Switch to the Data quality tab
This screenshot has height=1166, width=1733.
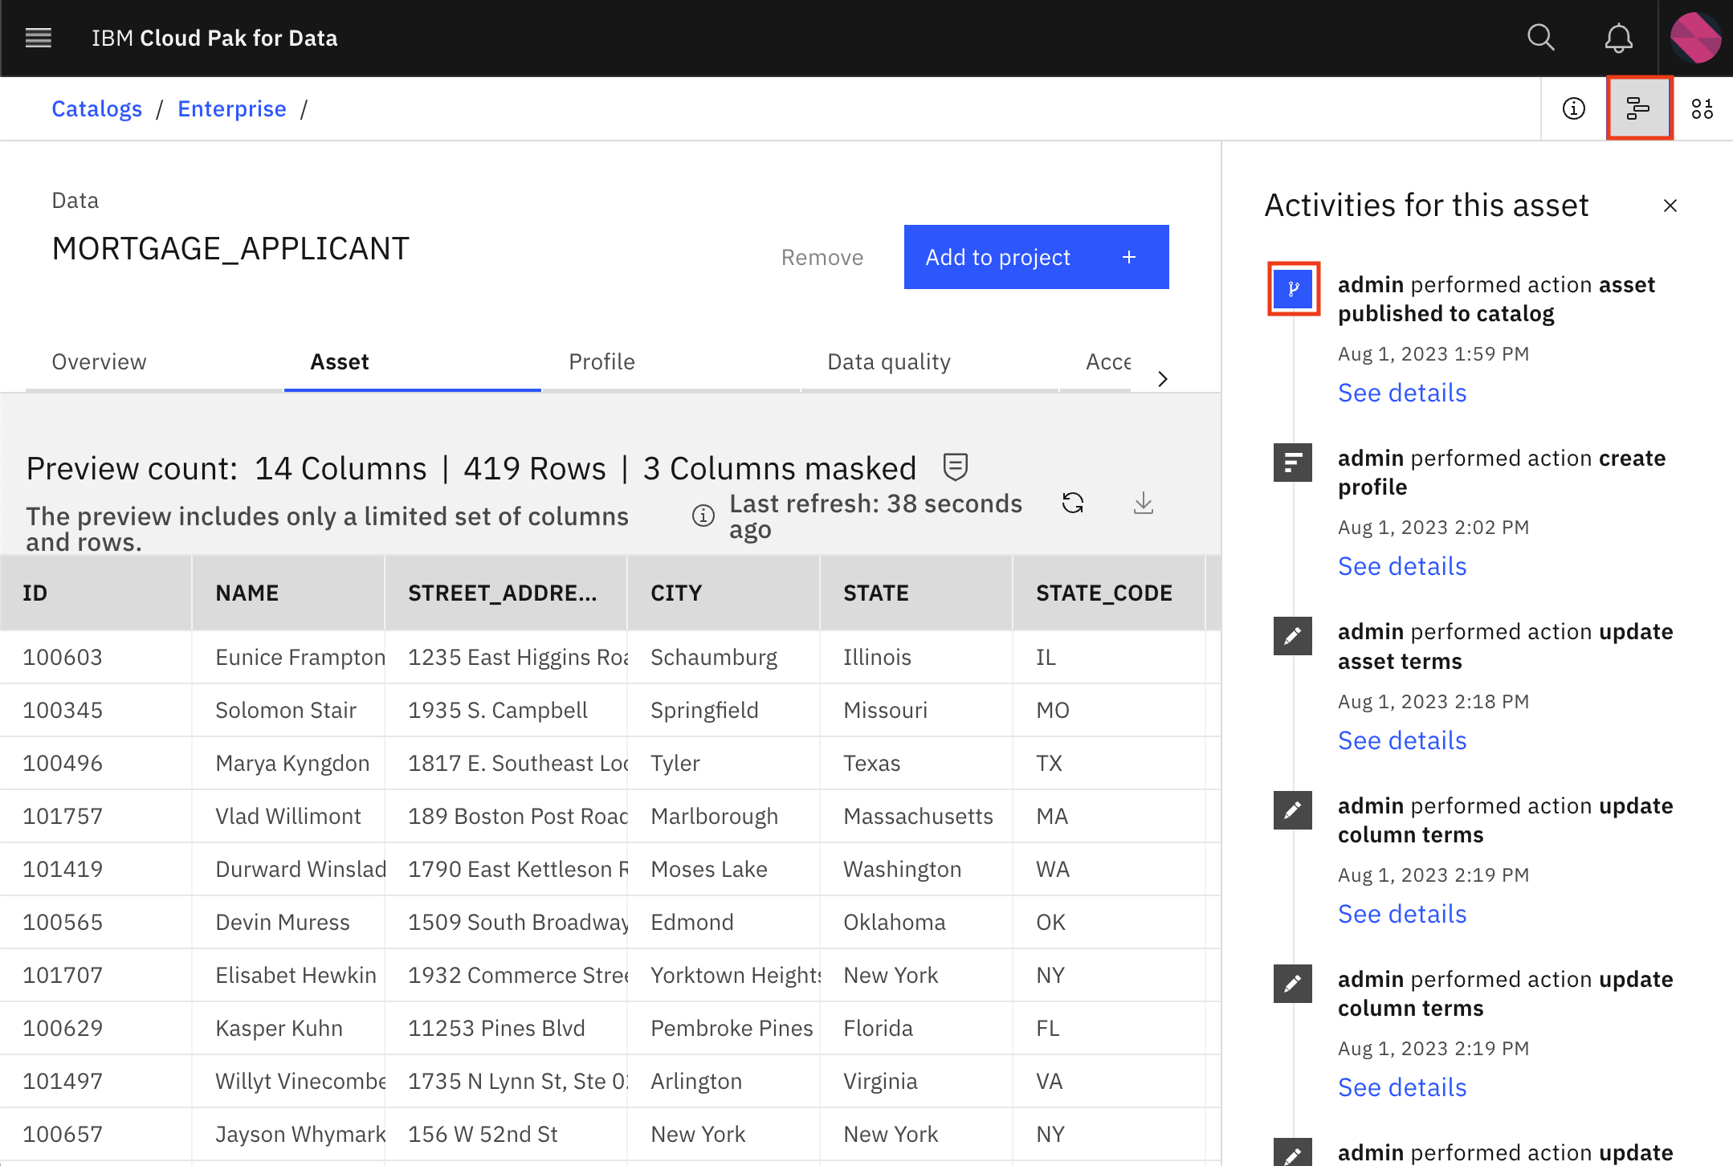(x=889, y=361)
